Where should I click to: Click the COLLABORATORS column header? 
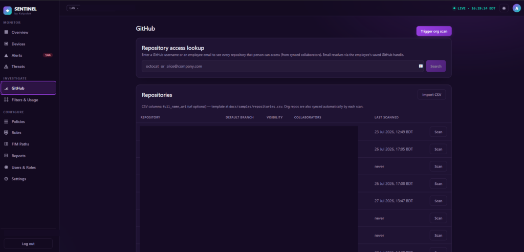point(308,117)
